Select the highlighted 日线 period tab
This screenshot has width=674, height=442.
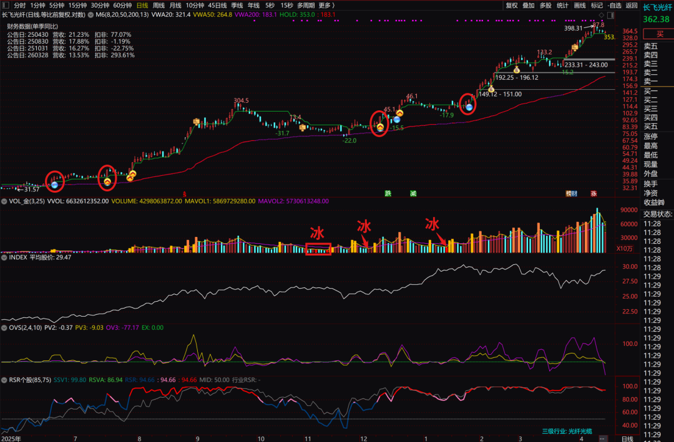click(x=142, y=5)
